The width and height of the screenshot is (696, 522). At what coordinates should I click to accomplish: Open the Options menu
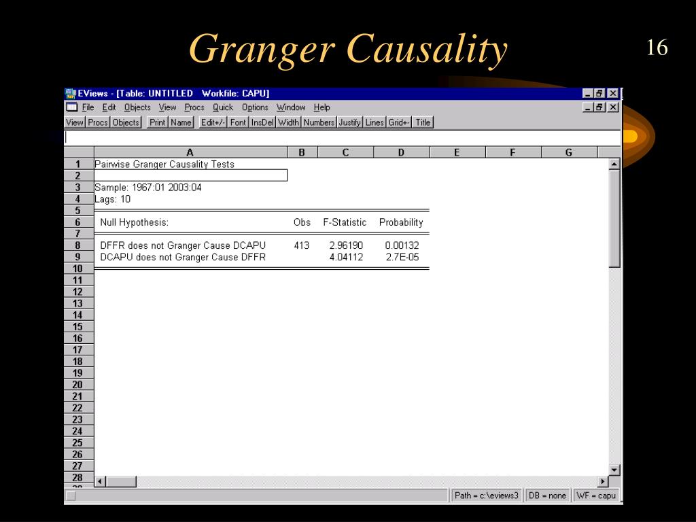pyautogui.click(x=255, y=107)
